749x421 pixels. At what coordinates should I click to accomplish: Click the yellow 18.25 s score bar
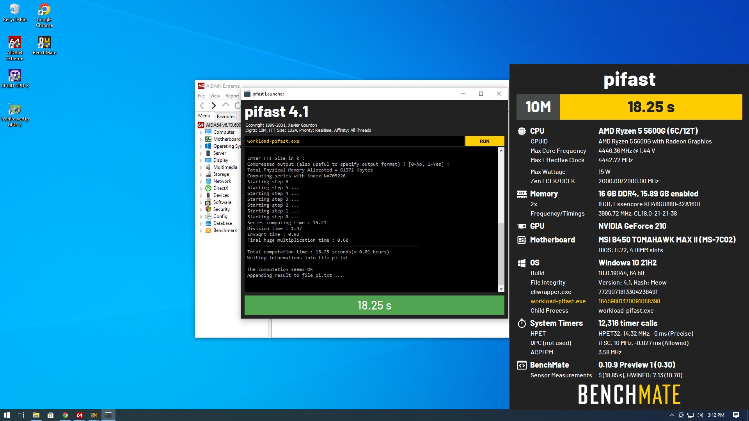tap(651, 107)
